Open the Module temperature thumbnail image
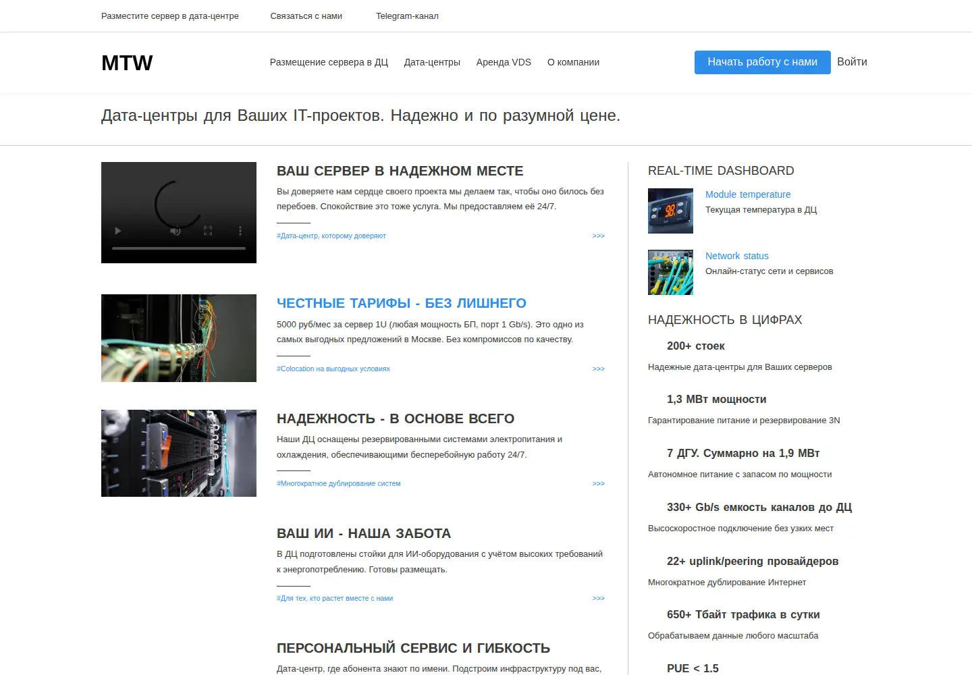This screenshot has width=972, height=675. pos(670,211)
